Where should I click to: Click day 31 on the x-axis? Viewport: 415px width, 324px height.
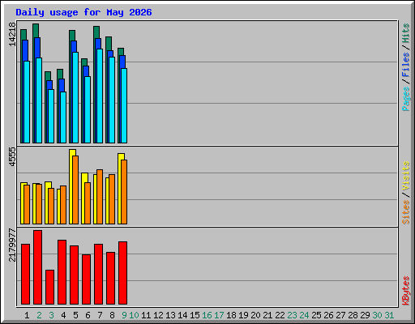tap(389, 315)
